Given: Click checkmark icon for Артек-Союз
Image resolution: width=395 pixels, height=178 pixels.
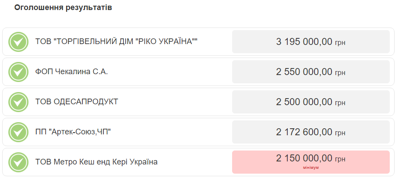Looking at the screenshot, I should tap(18, 132).
